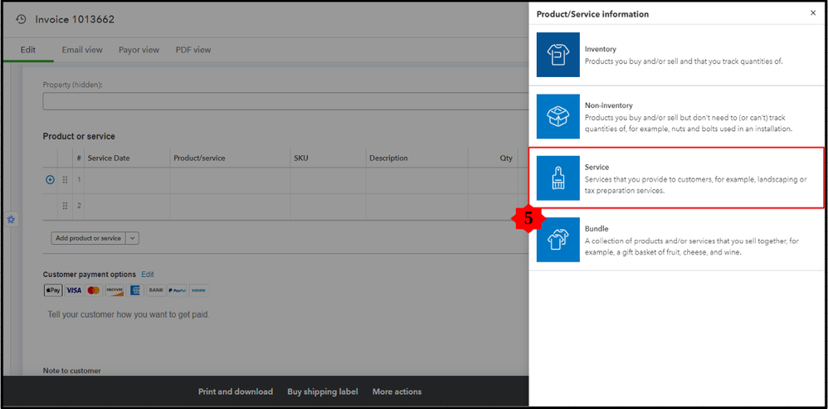
Task: Click the Service Date cell in row 1
Action: tap(127, 180)
